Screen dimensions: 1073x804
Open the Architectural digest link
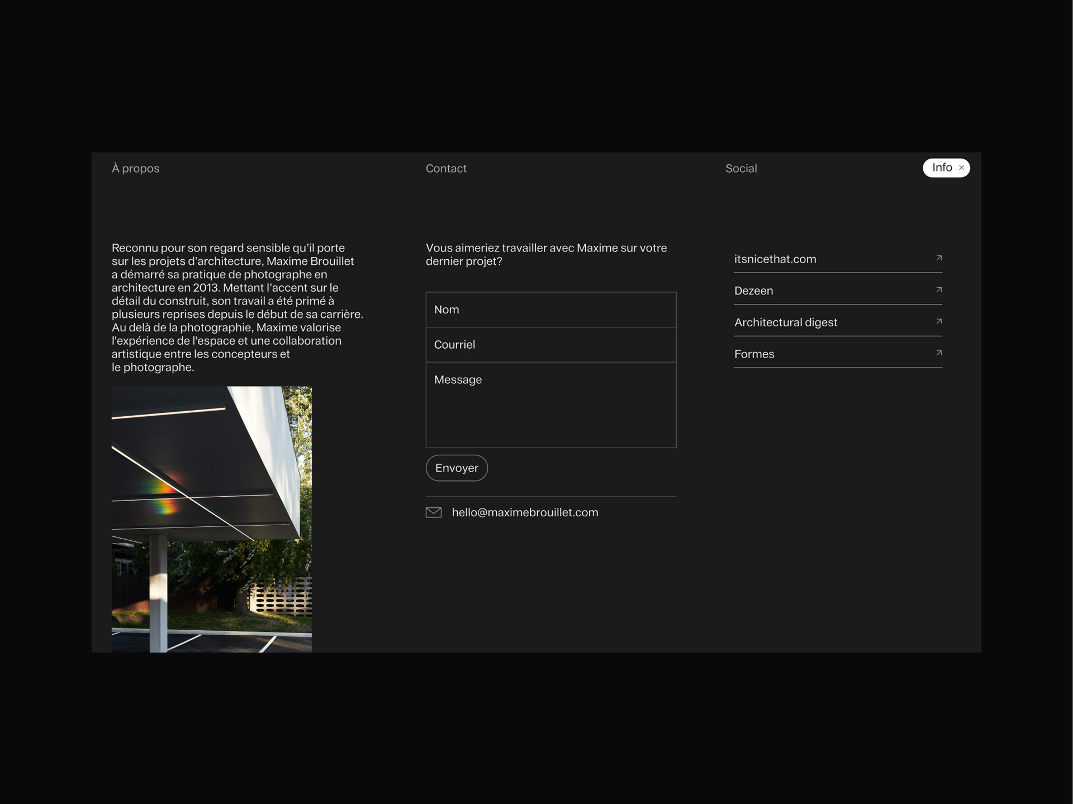pos(785,322)
